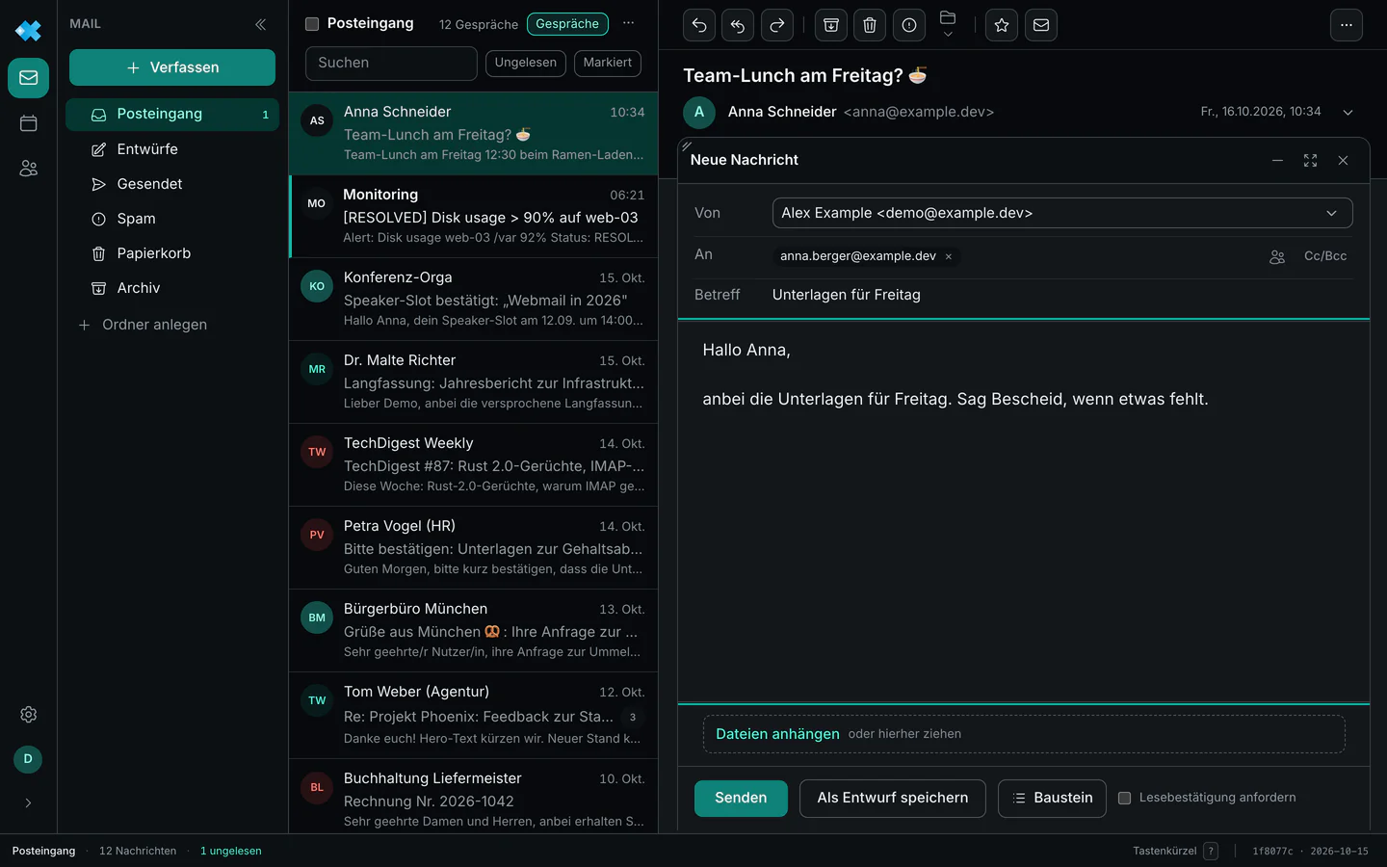
Task: Click the Reply All double-arrow icon
Action: point(738,25)
